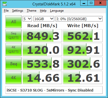
Task: Open the File menu
Action: click(6, 11)
